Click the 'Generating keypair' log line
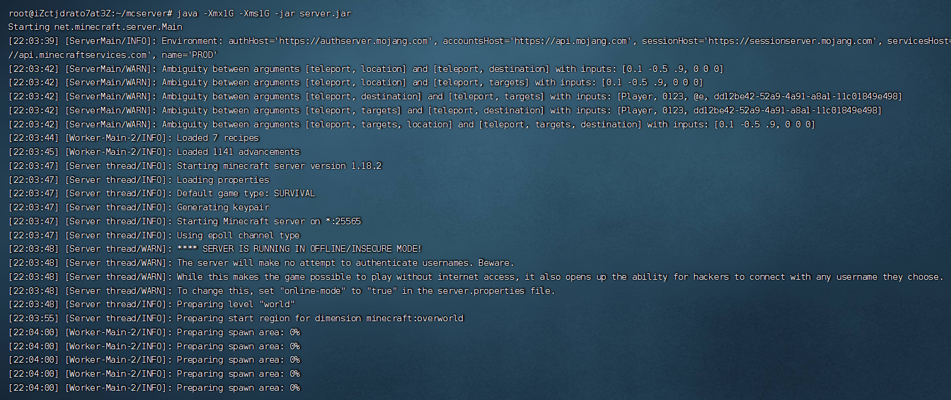This screenshot has width=951, height=400. click(x=139, y=207)
